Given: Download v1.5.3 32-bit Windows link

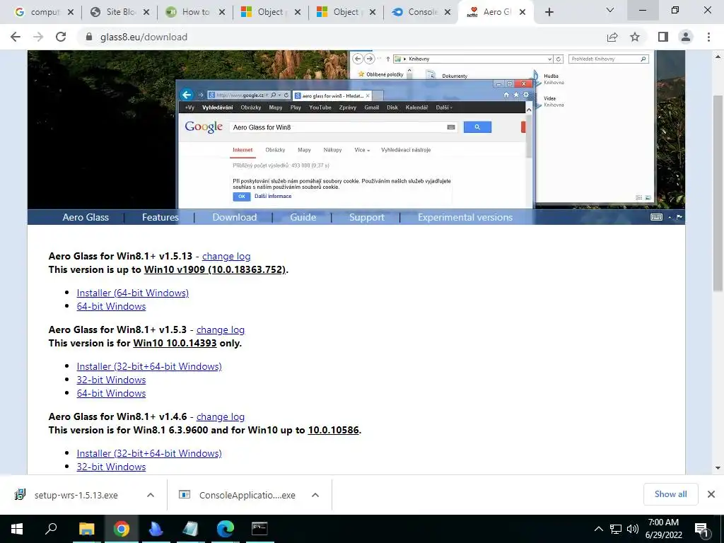Looking at the screenshot, I should pos(111,380).
